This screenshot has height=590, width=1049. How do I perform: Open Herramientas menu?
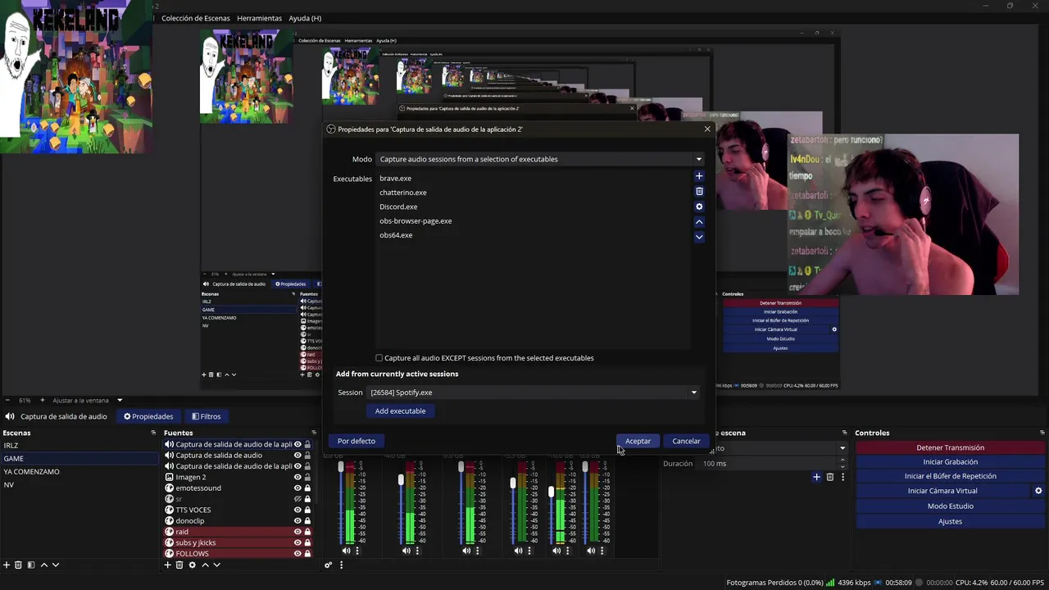(259, 18)
